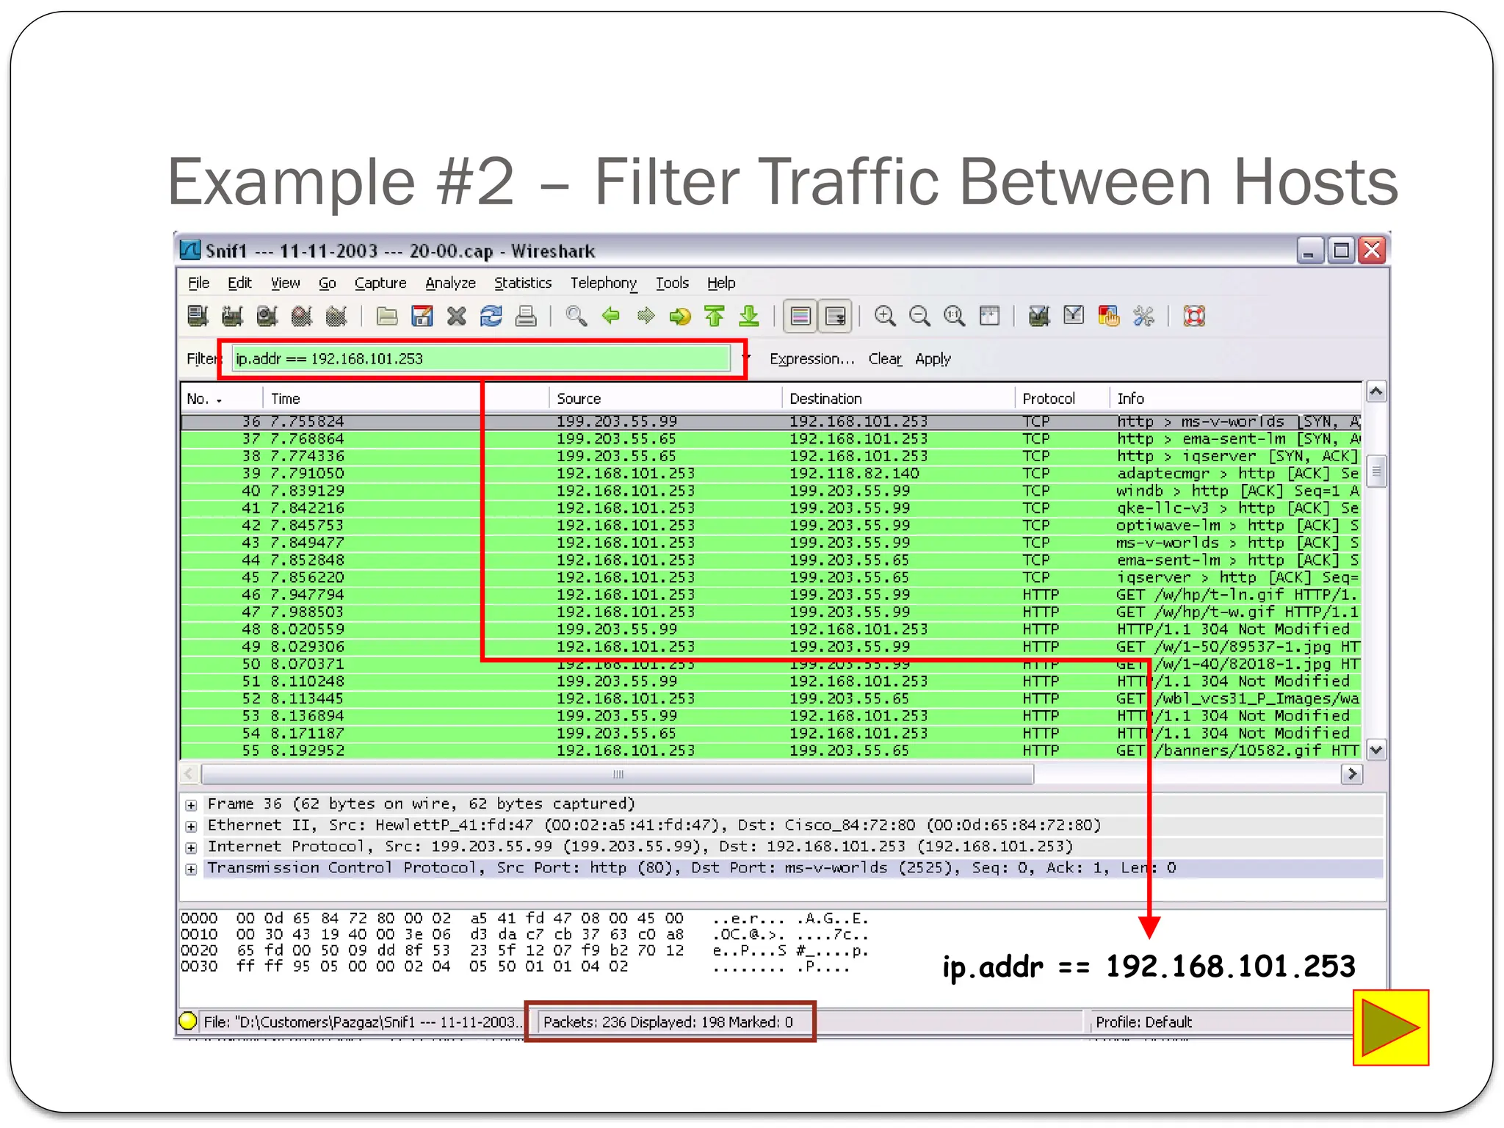Go back in packet history arrow

(x=611, y=317)
